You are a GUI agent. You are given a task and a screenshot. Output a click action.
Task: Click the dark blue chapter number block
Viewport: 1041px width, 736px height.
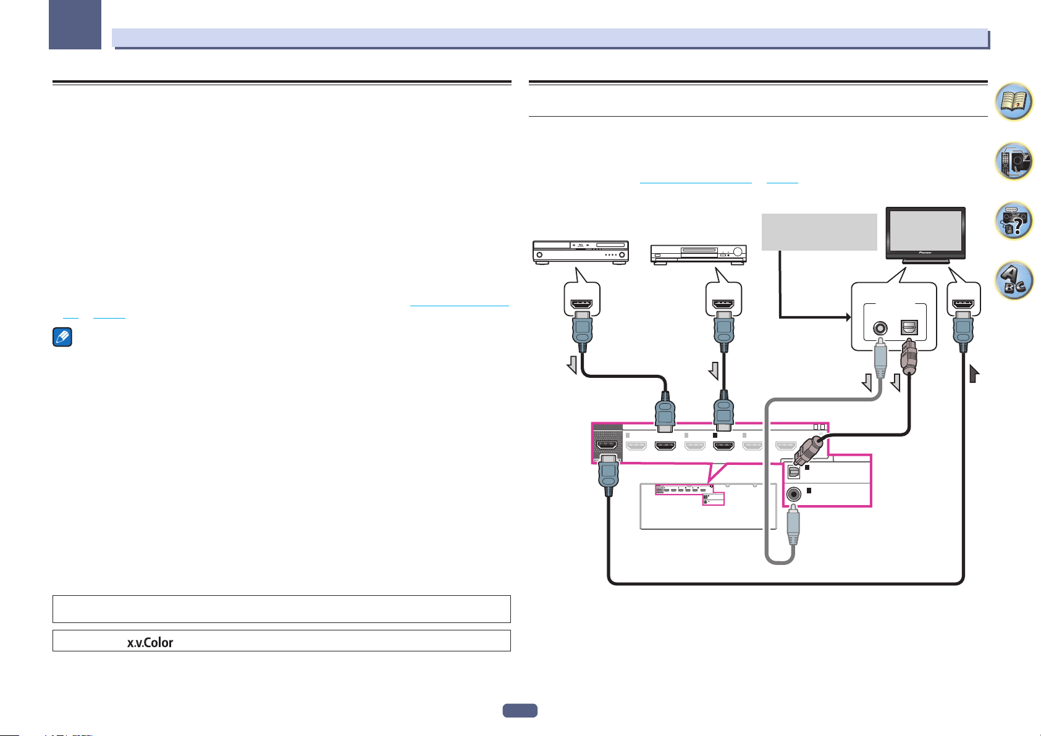[75, 25]
